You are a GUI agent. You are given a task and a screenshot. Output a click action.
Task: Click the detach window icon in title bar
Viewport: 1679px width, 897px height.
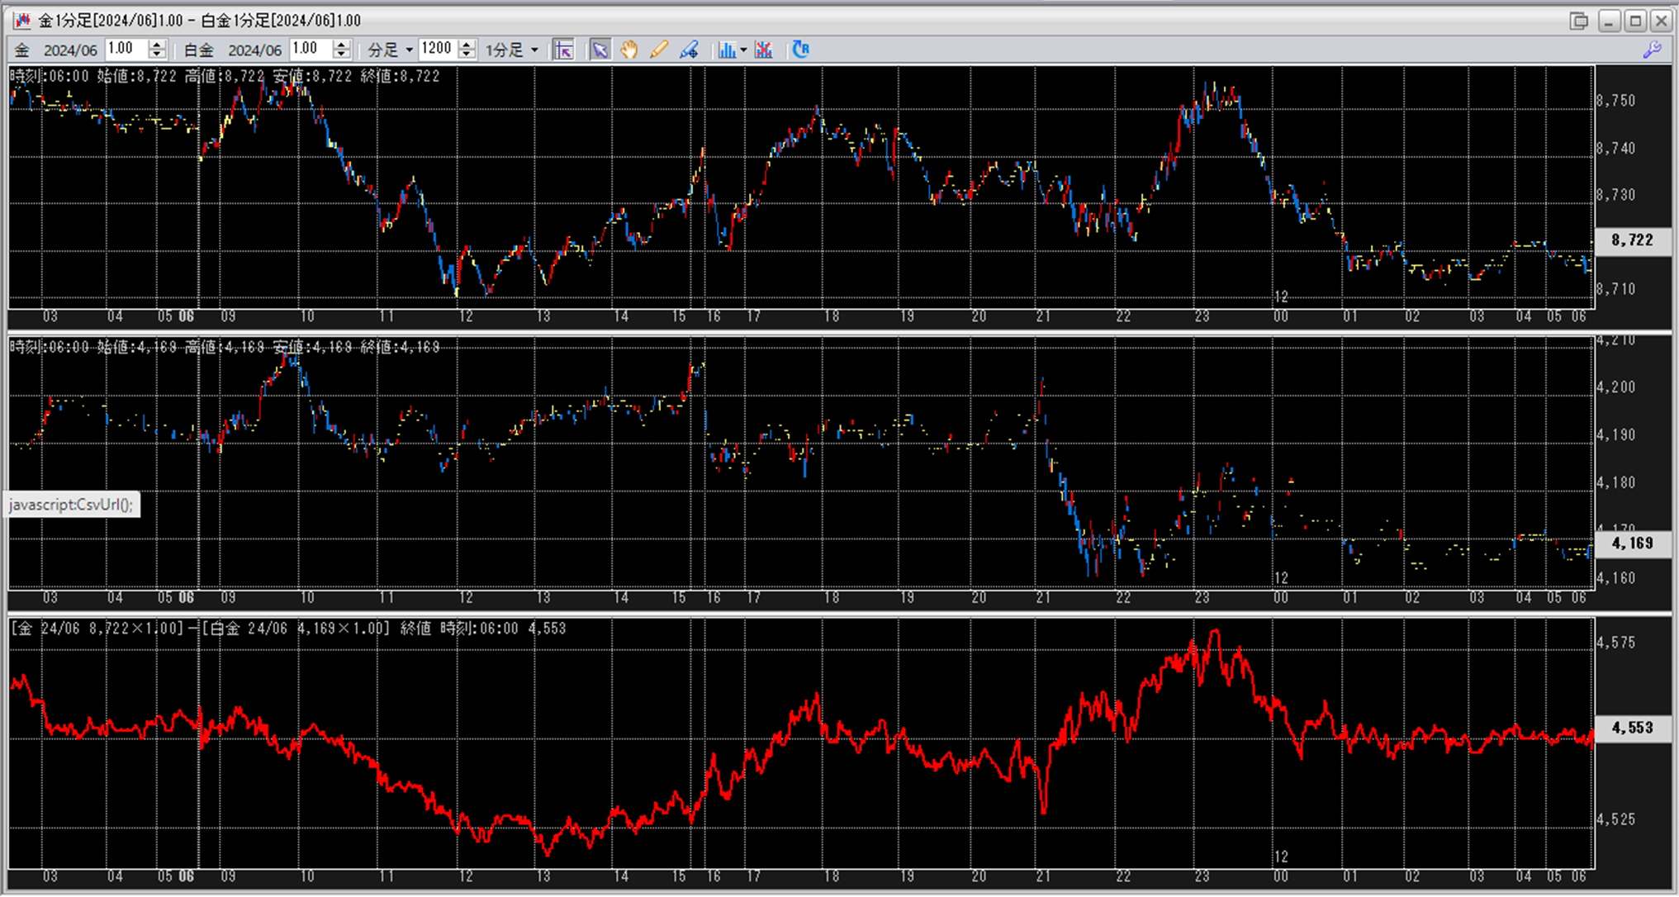click(1578, 21)
